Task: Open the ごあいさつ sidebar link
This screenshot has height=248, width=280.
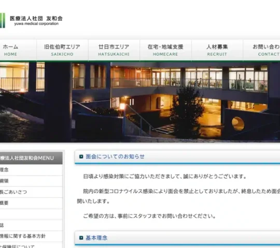Action: [x=31, y=192]
